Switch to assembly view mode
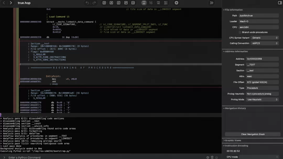283x159 pixels. 144,3
